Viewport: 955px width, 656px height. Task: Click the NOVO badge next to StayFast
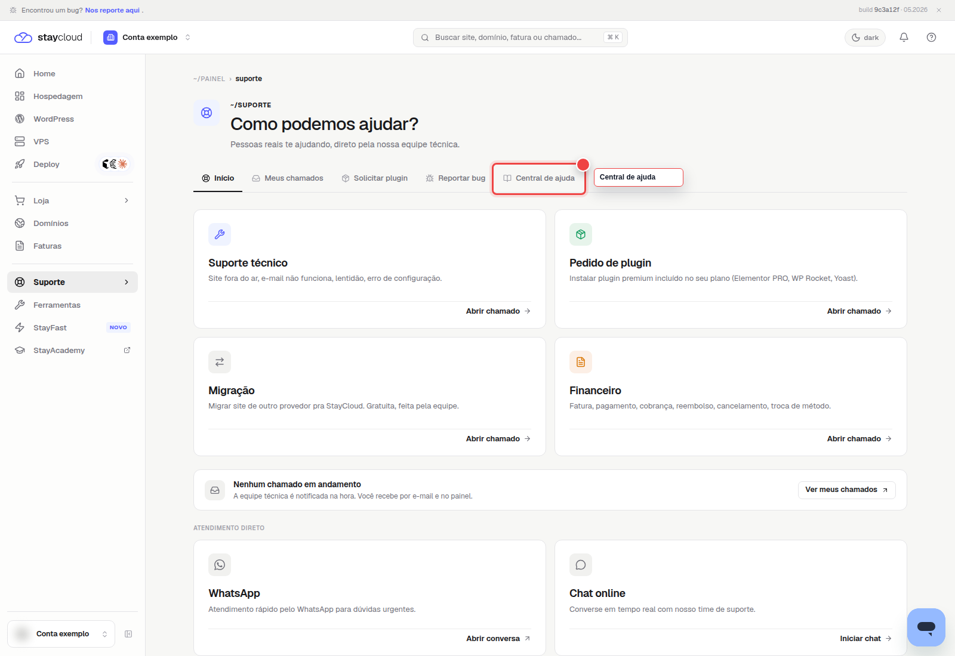click(x=118, y=327)
